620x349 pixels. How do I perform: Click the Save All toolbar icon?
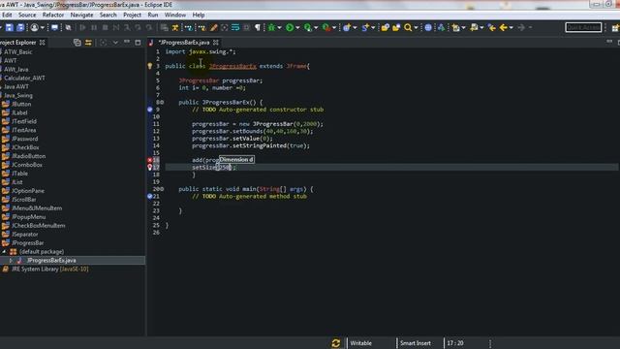pos(20,27)
